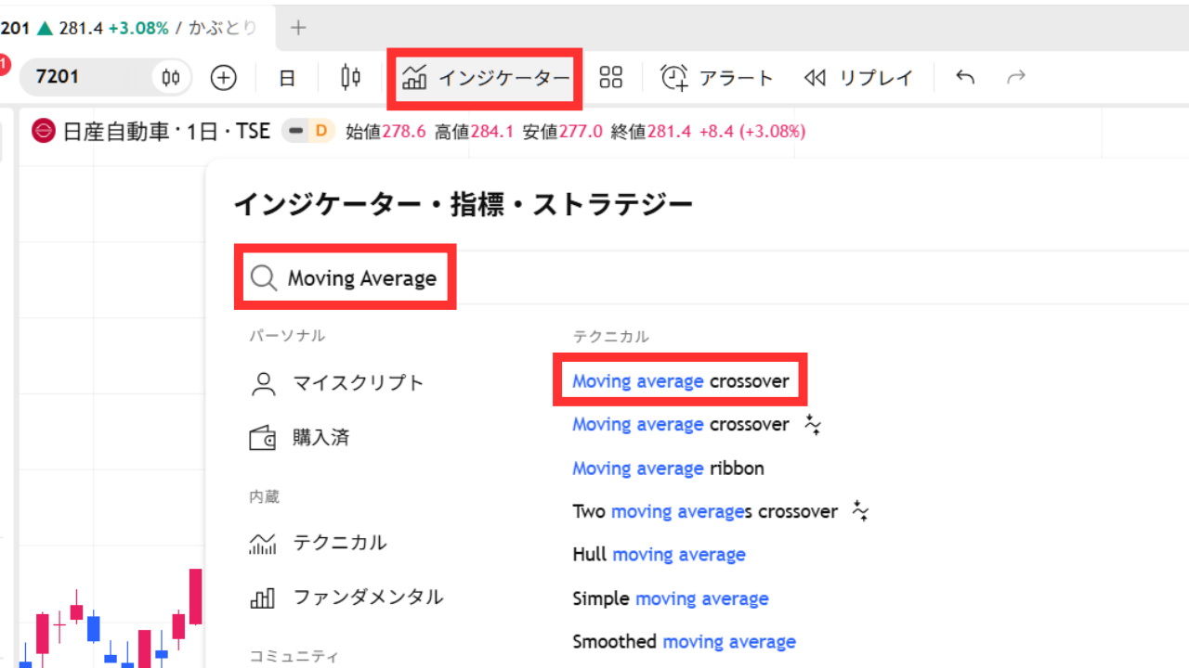The height and width of the screenshot is (668, 1189).
Task: Click the テクニカル chart icon
Action: point(264,544)
